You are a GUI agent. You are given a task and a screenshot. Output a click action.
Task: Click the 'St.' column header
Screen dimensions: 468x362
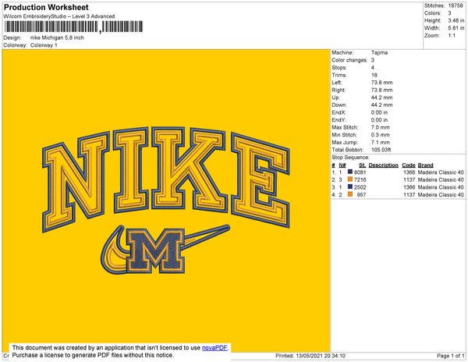pyautogui.click(x=362, y=165)
